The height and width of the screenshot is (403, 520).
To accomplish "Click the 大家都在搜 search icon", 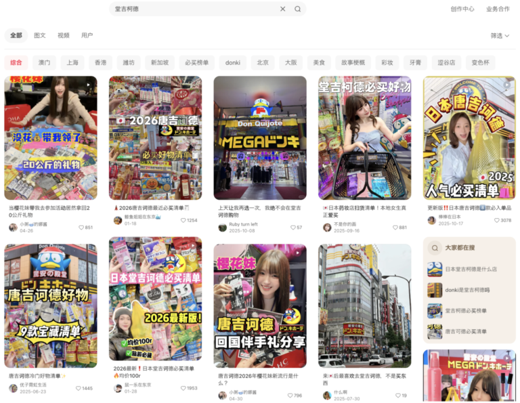I will coord(435,248).
